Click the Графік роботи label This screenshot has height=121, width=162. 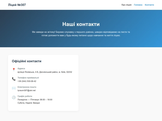pos(25,96)
